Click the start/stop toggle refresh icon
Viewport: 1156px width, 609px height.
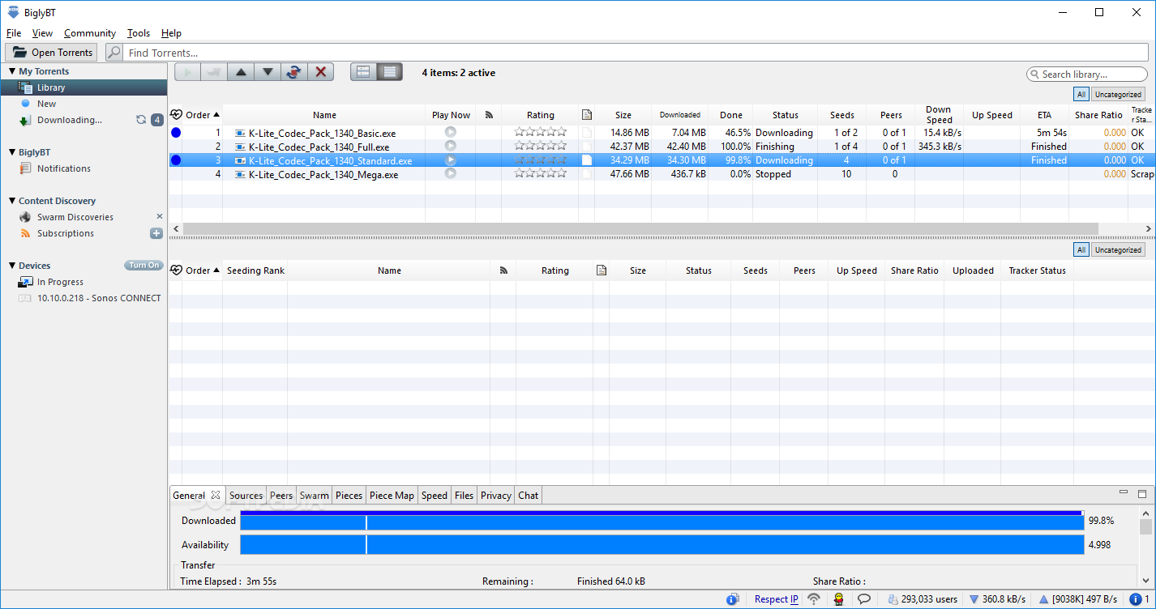click(294, 72)
